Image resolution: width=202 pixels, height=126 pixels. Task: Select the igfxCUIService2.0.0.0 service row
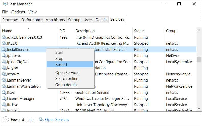(98, 37)
